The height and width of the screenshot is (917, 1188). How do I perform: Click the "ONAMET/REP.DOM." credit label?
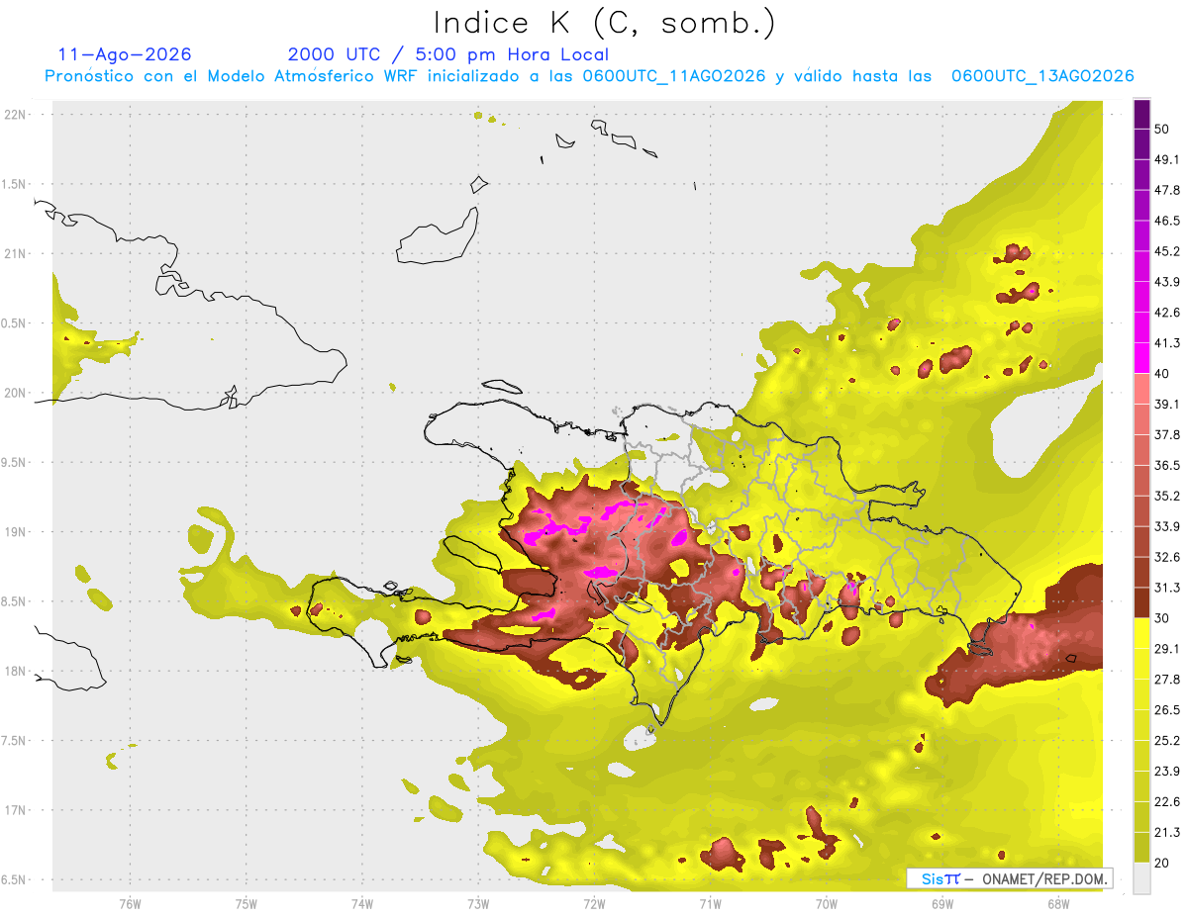tap(1043, 878)
